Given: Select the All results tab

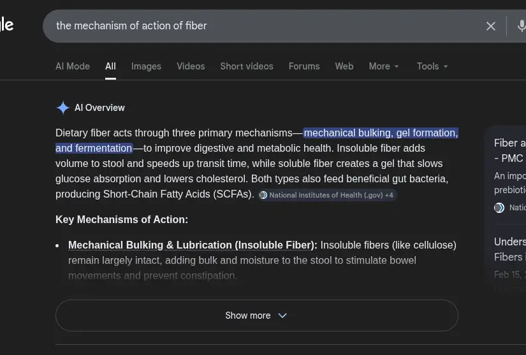Looking at the screenshot, I should [x=111, y=66].
